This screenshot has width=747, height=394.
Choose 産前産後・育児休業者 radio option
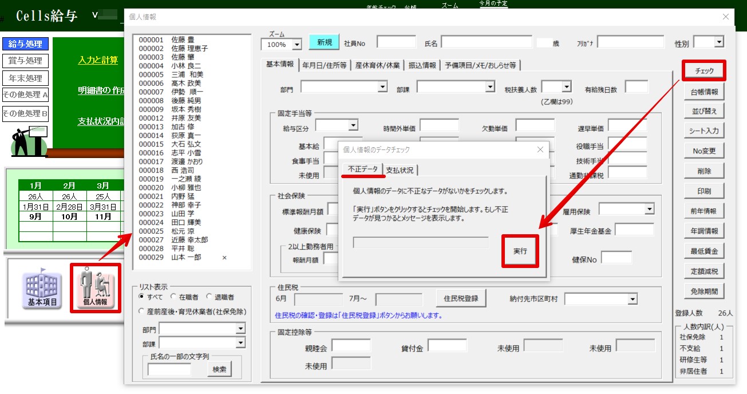(141, 311)
